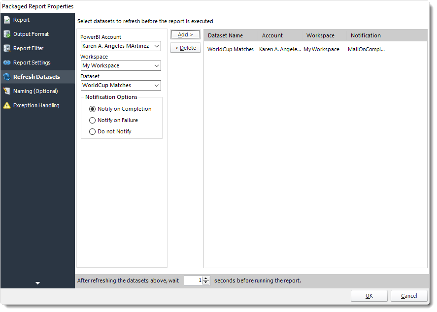Select the Do not Notify radio button

click(92, 132)
